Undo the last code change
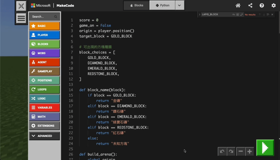 [222, 151]
